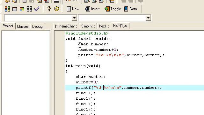Viewport: 204px width, 115px height.
Task: Open About via the smiley face icon
Action: point(57,9)
